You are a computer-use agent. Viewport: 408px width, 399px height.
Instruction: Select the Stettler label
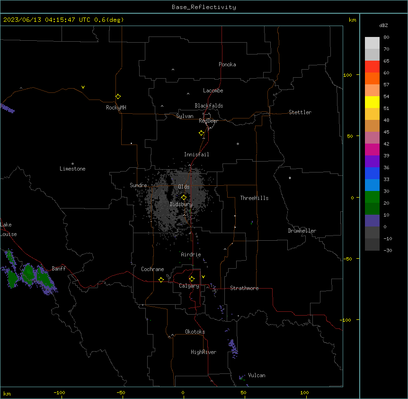[300, 112]
